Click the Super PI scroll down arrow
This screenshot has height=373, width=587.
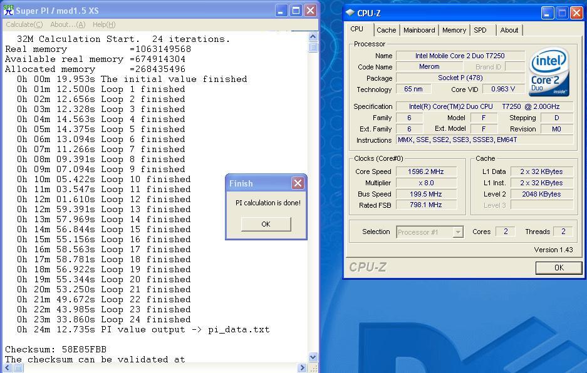[313, 357]
